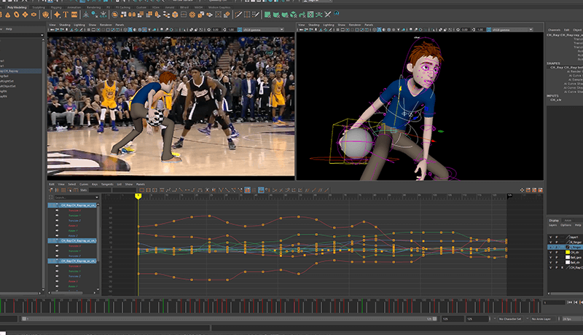This screenshot has height=335, width=583.
Task: Select the Lattice Deform Keys tool
Action: [x=63, y=190]
